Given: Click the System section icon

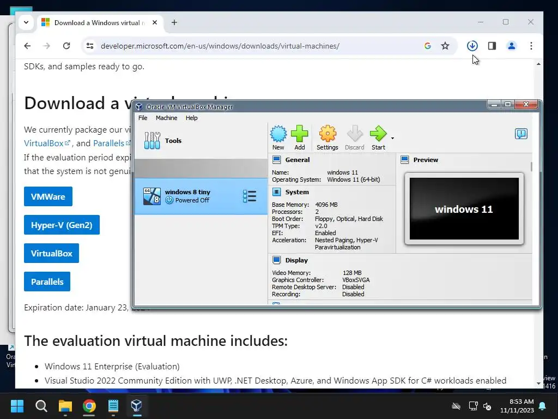Looking at the screenshot, I should pyautogui.click(x=276, y=192).
